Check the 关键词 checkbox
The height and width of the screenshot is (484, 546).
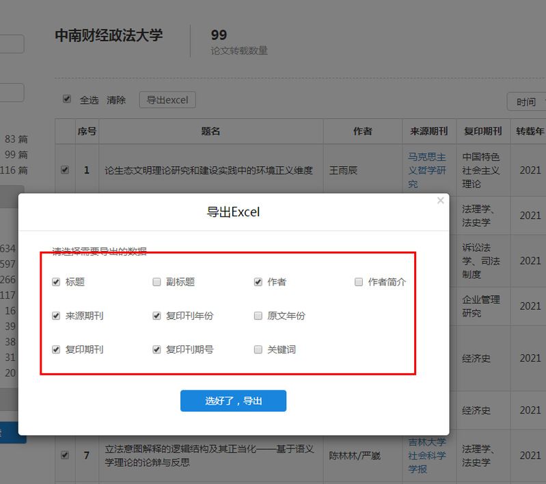coord(258,349)
